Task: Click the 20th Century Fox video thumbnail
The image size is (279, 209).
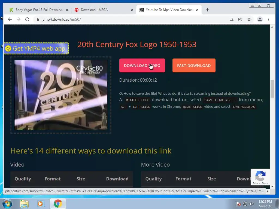Action: [61, 95]
